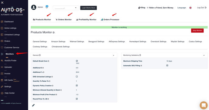Change language via the flag icon

(x=190, y=8)
